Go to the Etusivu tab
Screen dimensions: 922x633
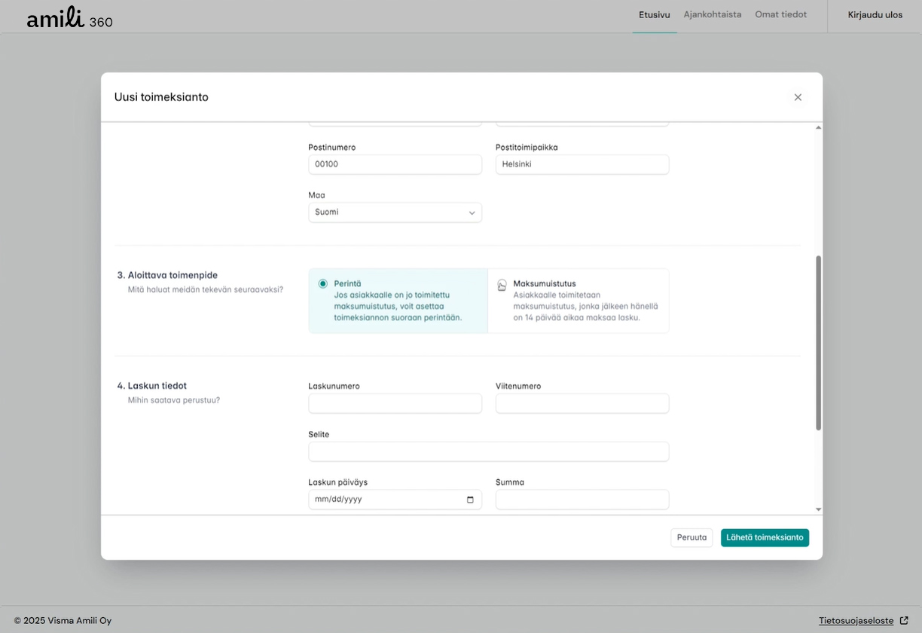654,15
